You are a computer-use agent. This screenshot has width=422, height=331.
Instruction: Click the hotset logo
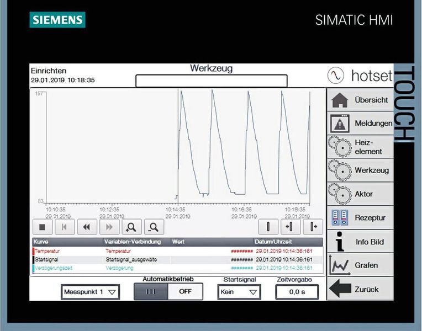pyautogui.click(x=360, y=75)
